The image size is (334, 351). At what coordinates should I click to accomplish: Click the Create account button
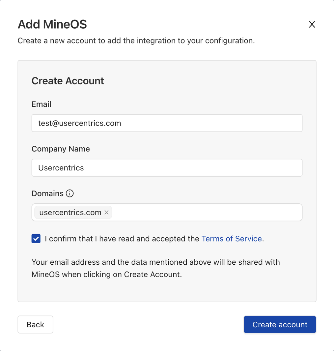(x=280, y=325)
